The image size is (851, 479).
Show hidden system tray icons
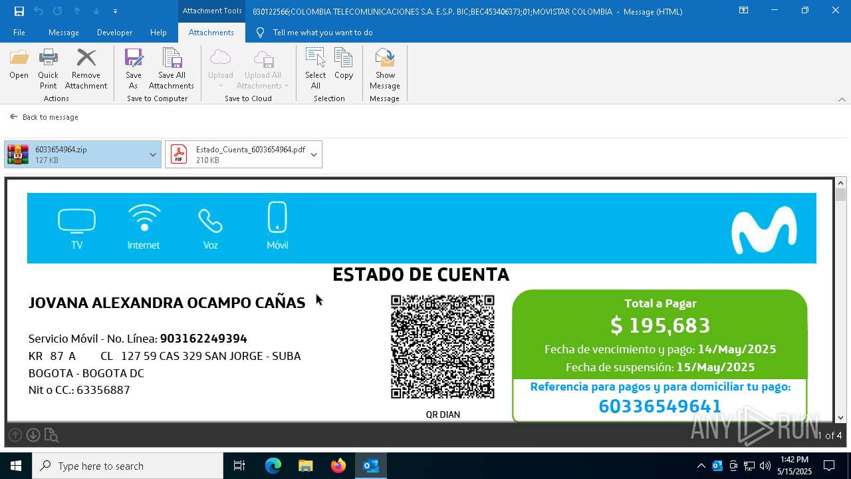click(x=701, y=466)
